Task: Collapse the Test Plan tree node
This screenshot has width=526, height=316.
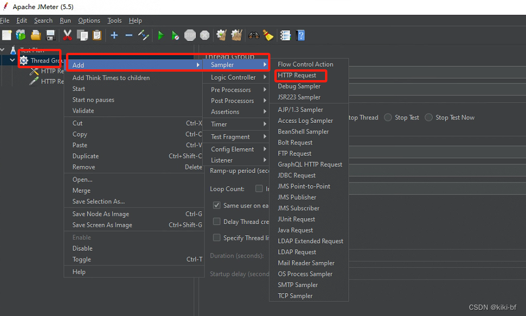Action: [3, 50]
